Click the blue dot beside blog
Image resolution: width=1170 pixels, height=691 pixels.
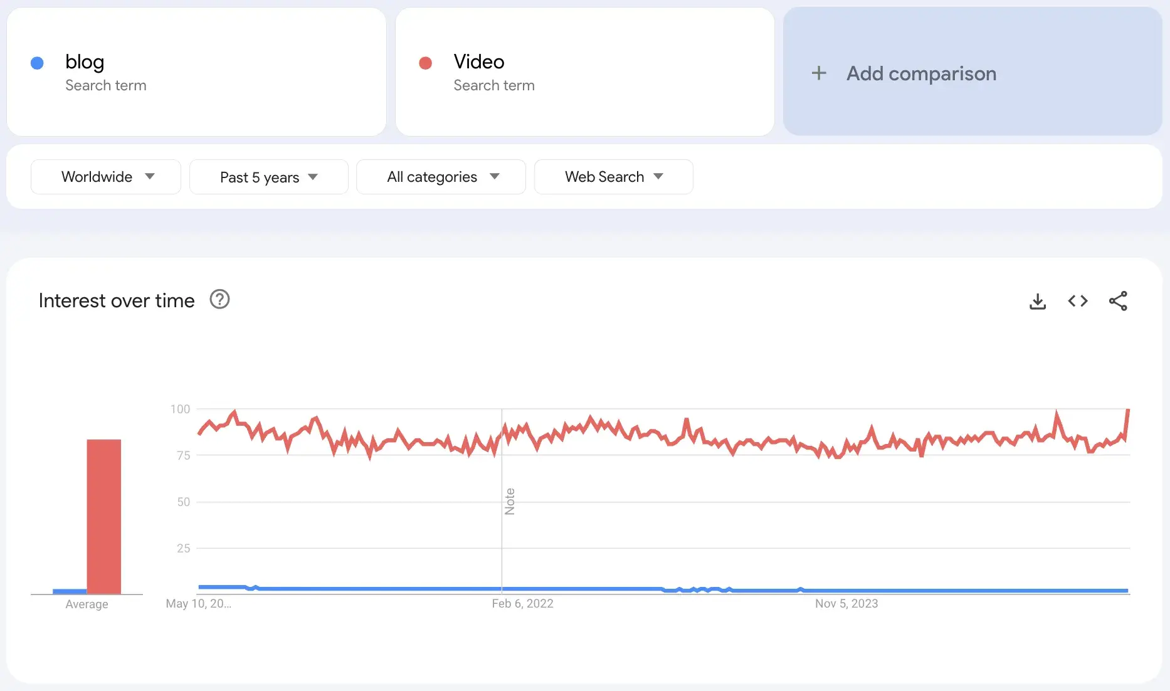click(37, 63)
